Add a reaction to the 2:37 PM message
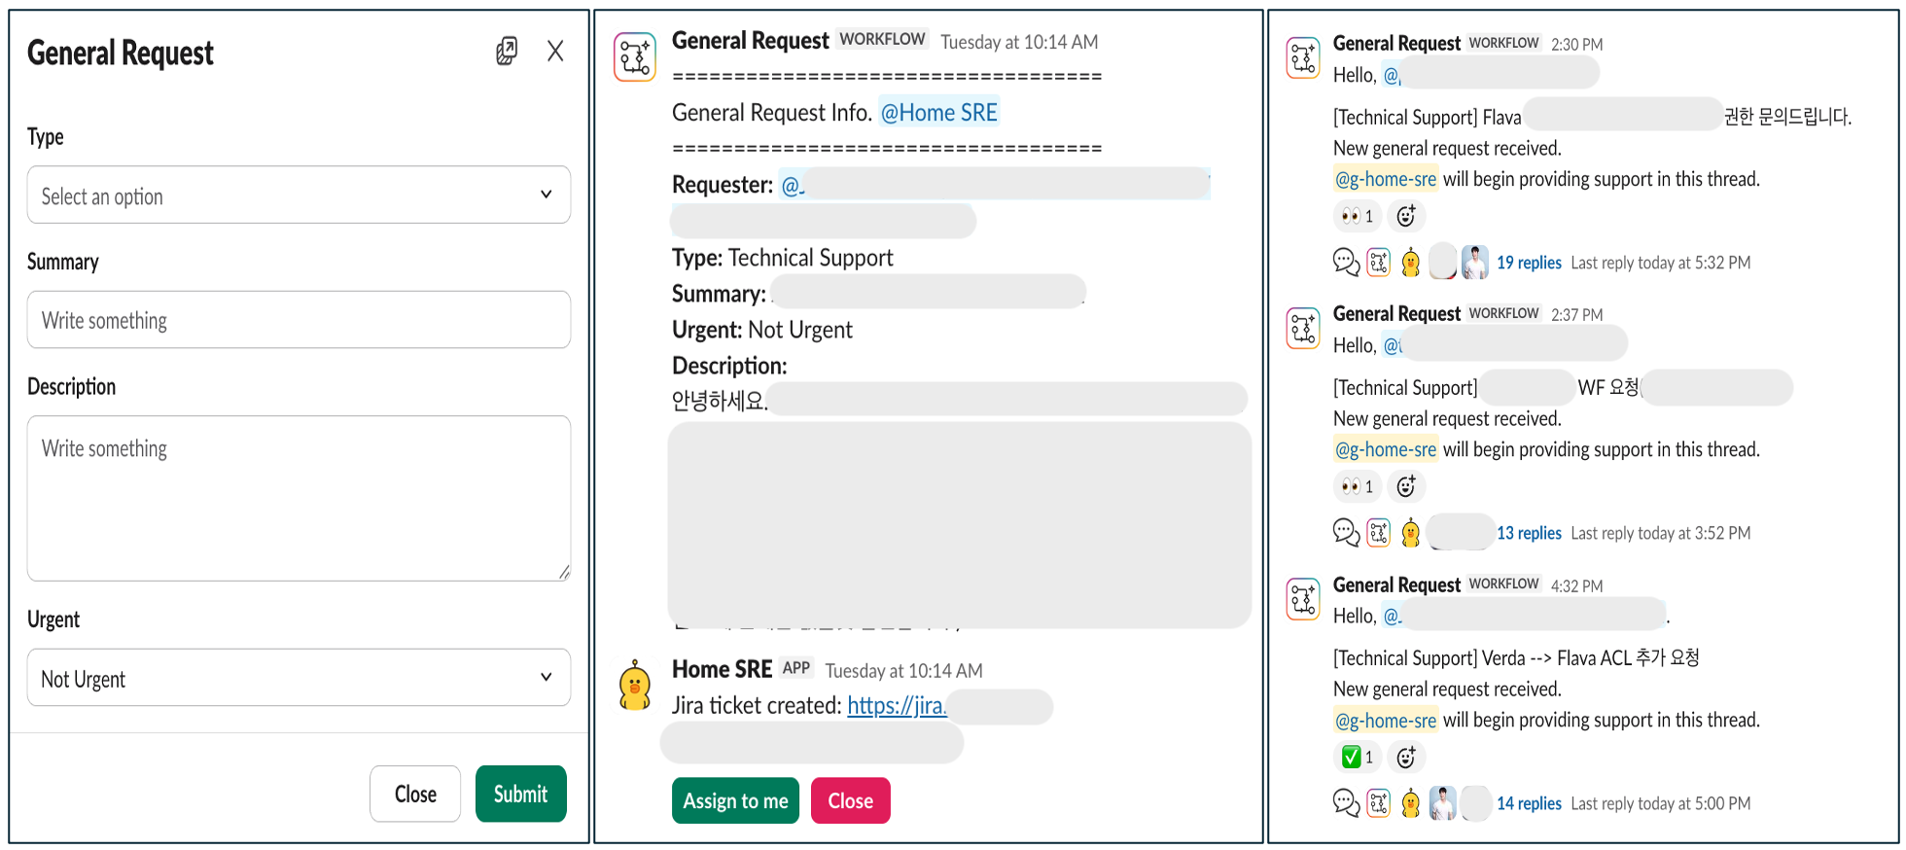 pyautogui.click(x=1406, y=486)
